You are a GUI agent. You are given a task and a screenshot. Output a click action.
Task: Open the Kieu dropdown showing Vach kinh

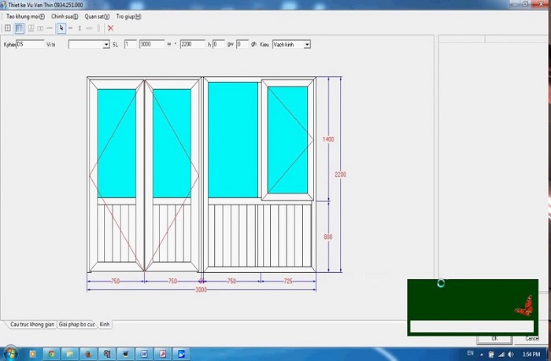291,45
